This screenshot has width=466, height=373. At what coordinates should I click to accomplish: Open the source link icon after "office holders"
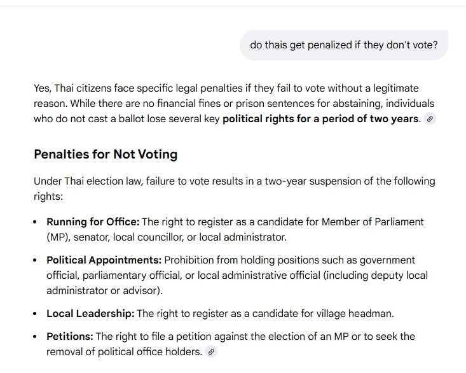pos(212,351)
